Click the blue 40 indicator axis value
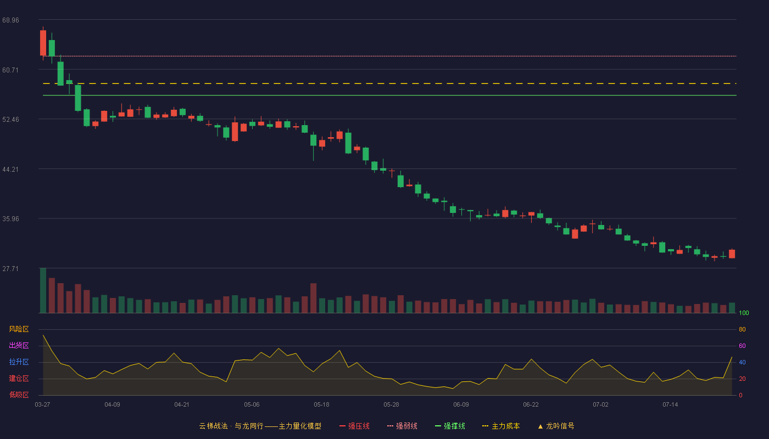Screen dimensions: 769x439 point(742,362)
